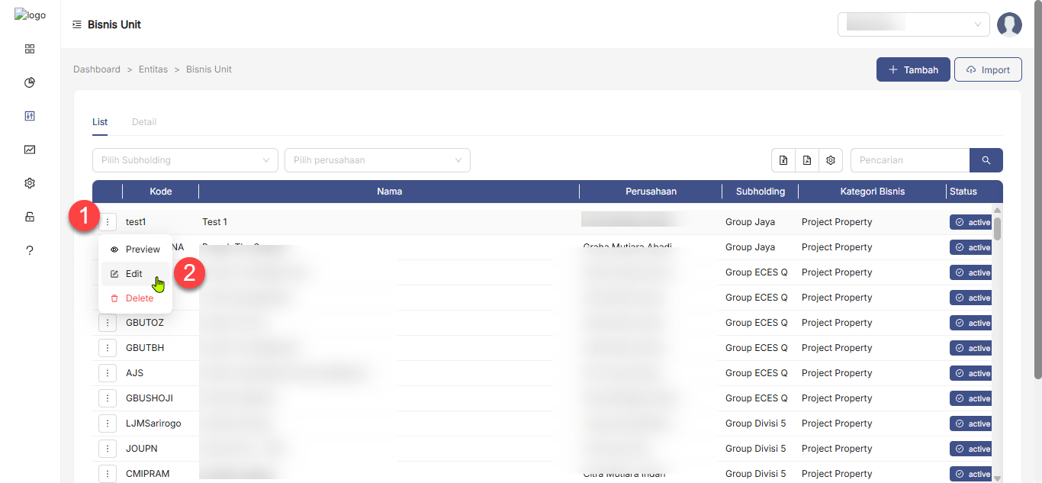Switch to the Detail tab
Viewport: 1042px width, 483px height.
pos(144,122)
